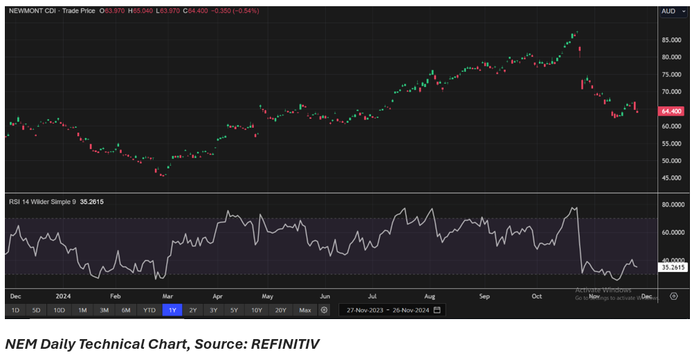Click the NEWMONT CDI Trade Price label

click(52, 11)
